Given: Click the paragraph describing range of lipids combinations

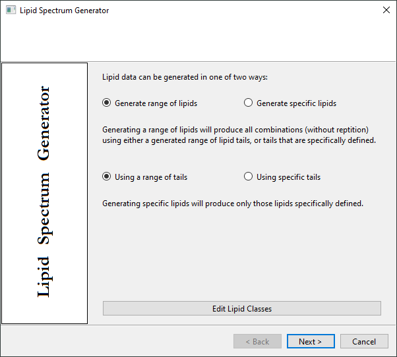Looking at the screenshot, I should pos(239,135).
